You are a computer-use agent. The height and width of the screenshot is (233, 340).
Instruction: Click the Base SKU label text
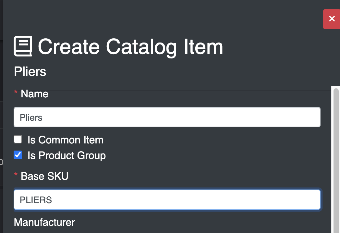pos(44,176)
